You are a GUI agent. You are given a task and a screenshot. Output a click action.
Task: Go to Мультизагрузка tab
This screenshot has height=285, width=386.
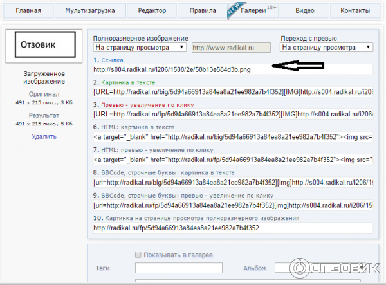pos(87,11)
